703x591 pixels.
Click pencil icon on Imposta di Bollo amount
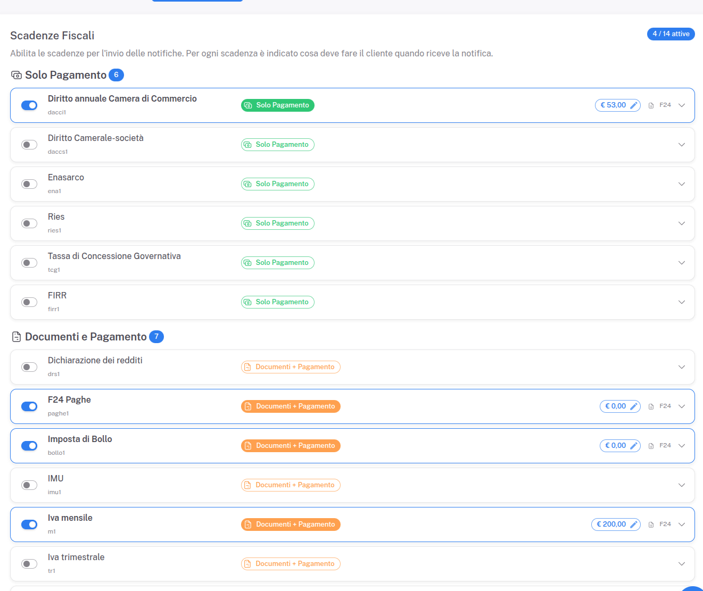click(x=634, y=445)
